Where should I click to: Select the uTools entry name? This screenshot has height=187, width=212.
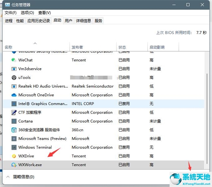[x=24, y=77]
